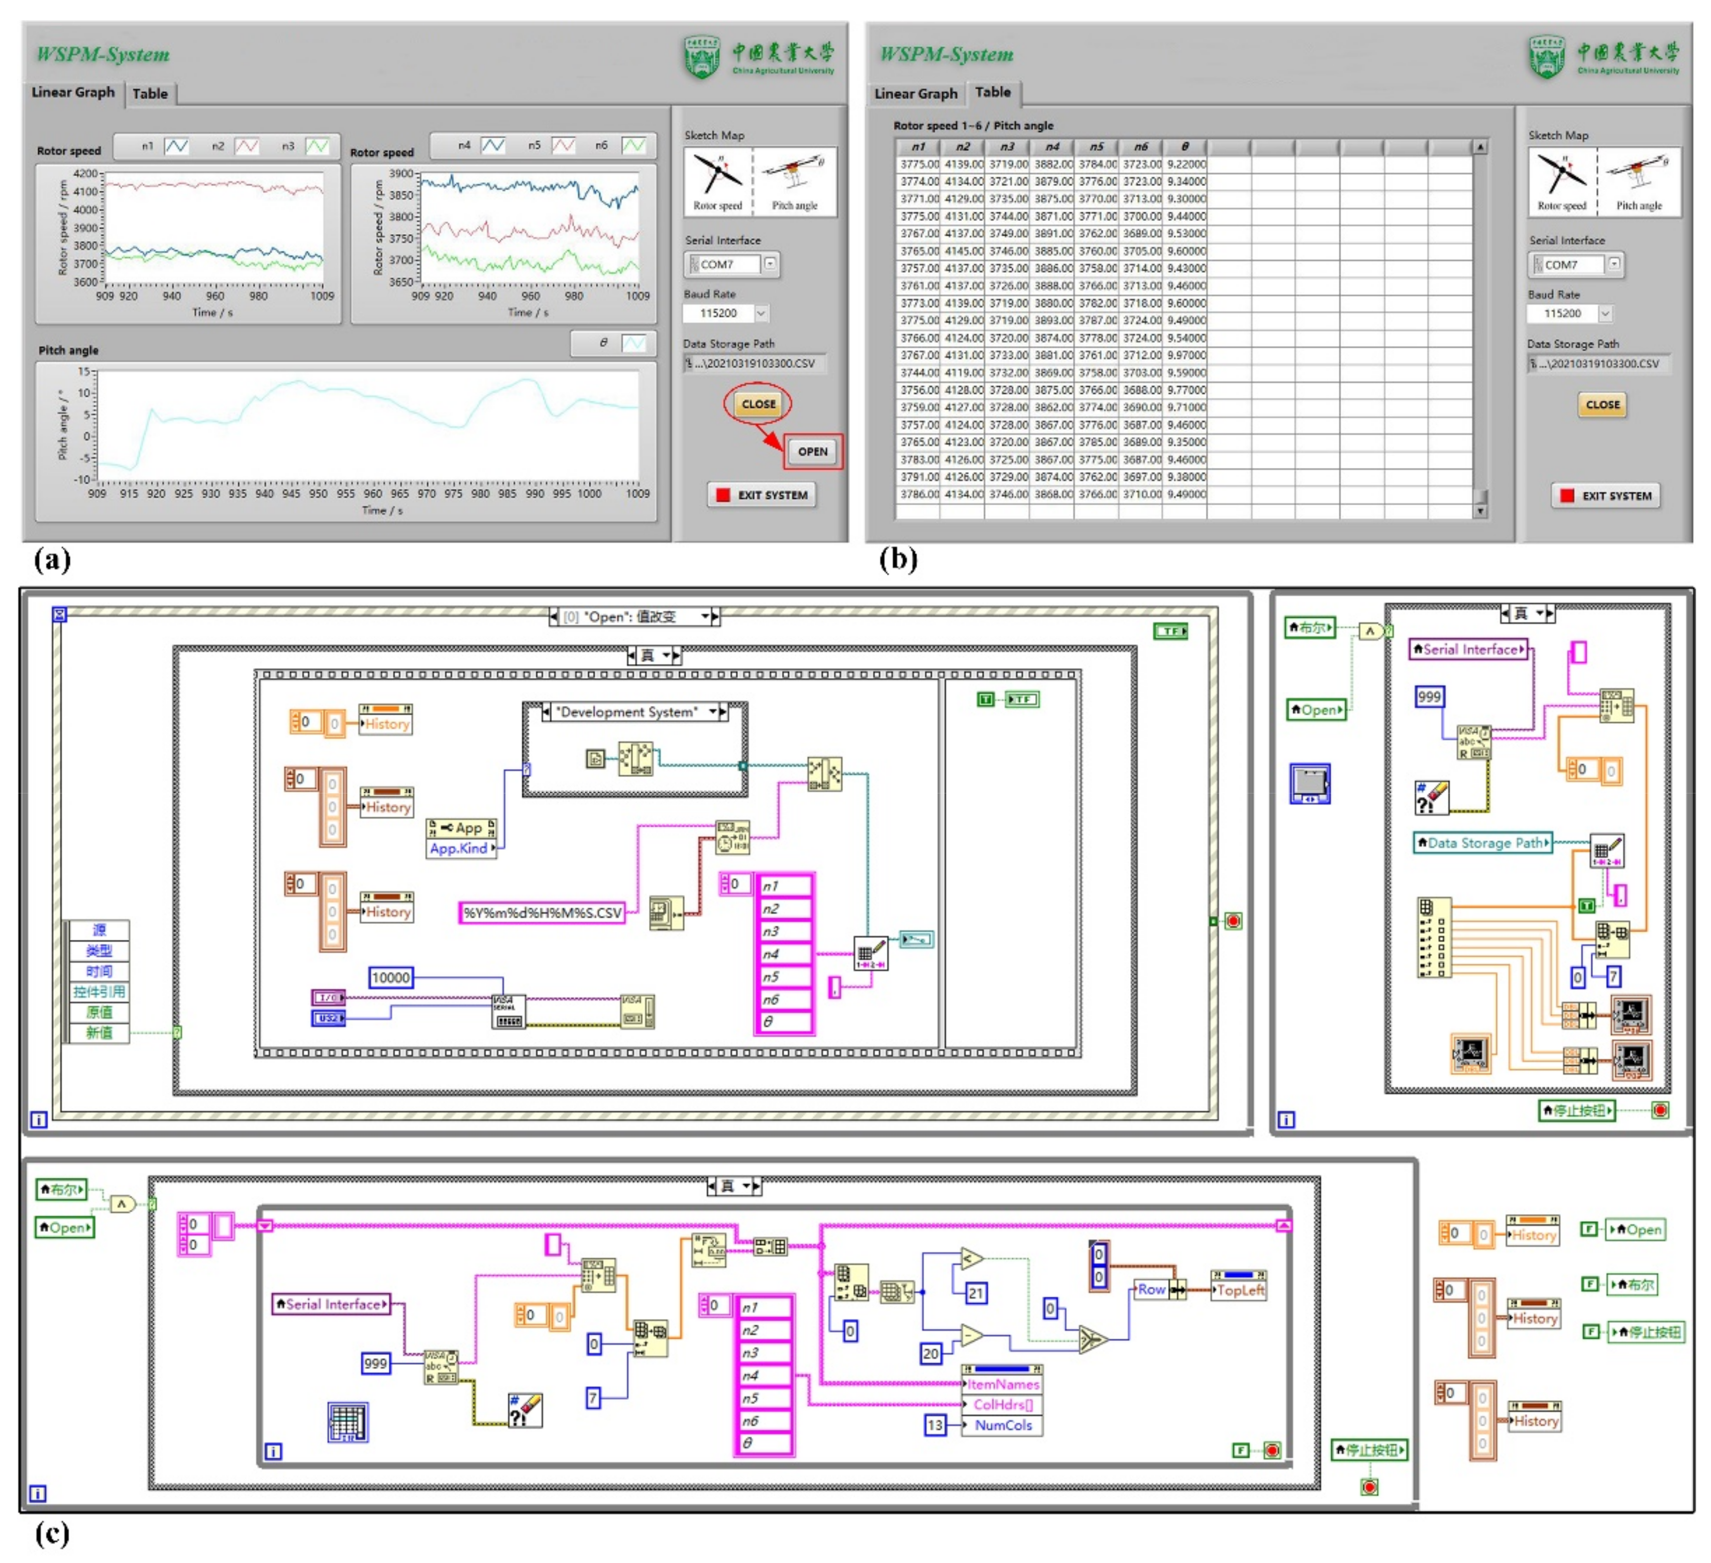Toggle the T constant in Open event frame

(985, 699)
